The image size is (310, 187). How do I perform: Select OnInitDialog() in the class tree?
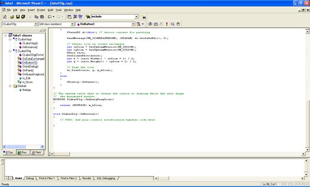click(x=30, y=67)
